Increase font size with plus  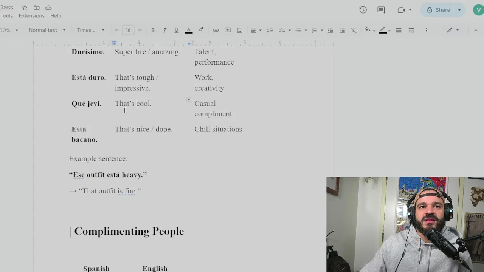tap(140, 30)
